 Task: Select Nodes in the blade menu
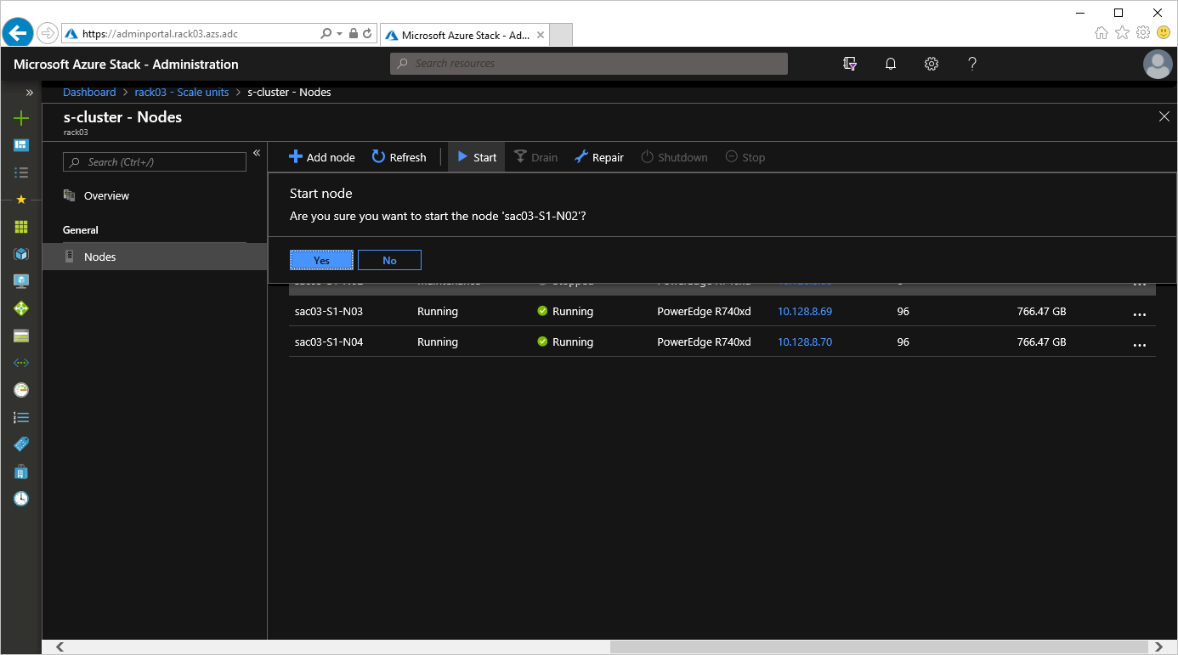click(x=155, y=257)
